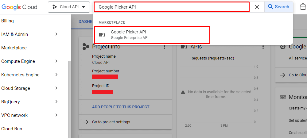Click the Monitoring card chart icon
The width and height of the screenshot is (307, 138).
click(282, 97)
